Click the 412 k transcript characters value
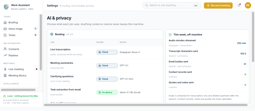 pos(243,54)
